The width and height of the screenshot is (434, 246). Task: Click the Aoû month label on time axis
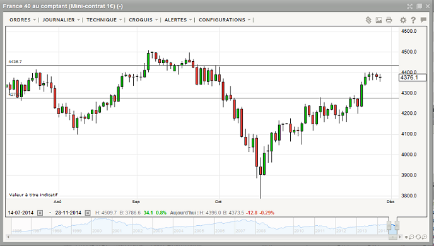click(57, 202)
